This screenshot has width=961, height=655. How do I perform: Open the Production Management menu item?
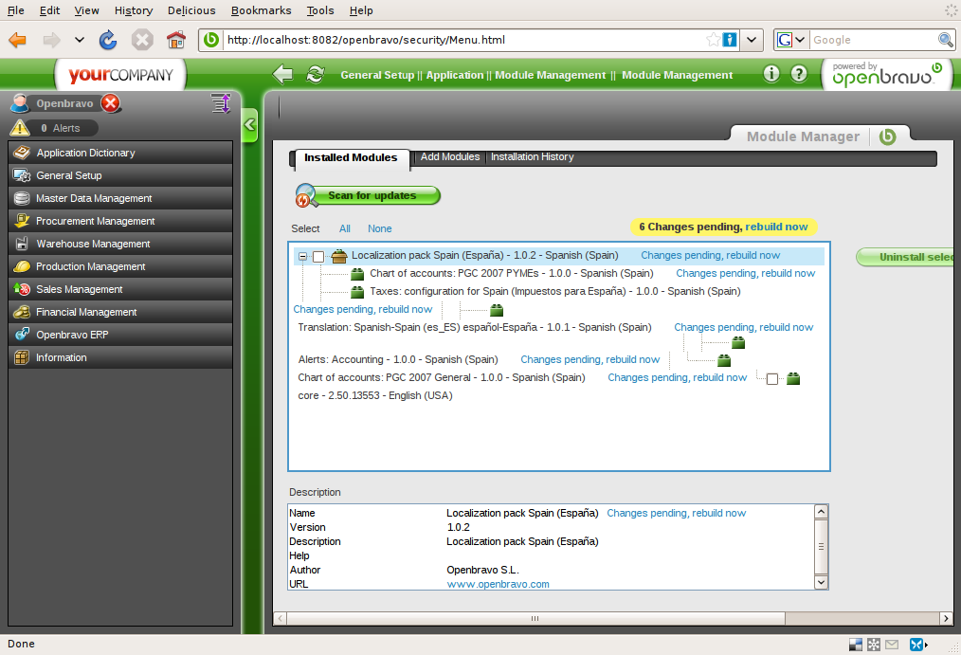pos(120,266)
